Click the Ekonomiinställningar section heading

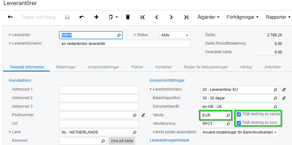click(167, 80)
